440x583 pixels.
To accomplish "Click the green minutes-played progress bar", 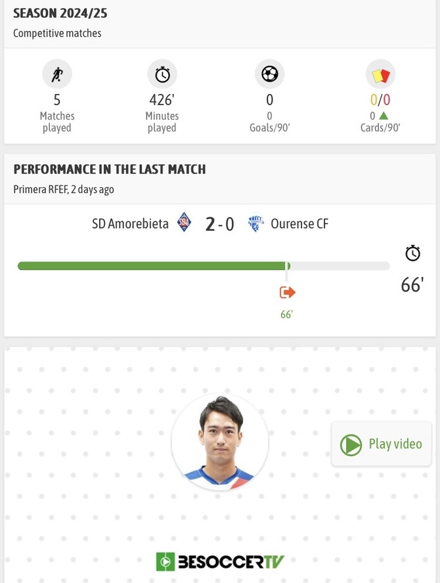I will click(154, 266).
